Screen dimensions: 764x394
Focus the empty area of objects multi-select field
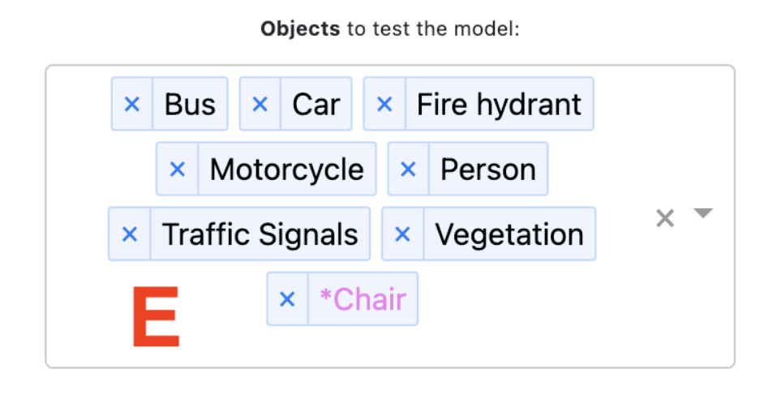pos(527,324)
